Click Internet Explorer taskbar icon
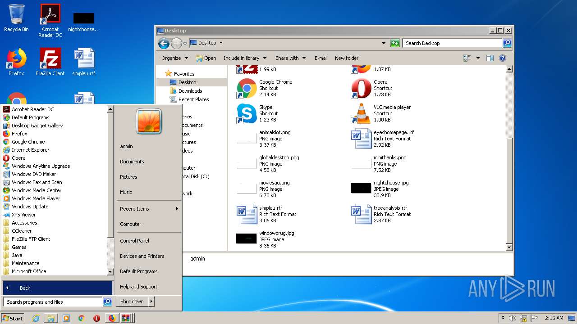Image resolution: width=577 pixels, height=324 pixels. click(36, 318)
